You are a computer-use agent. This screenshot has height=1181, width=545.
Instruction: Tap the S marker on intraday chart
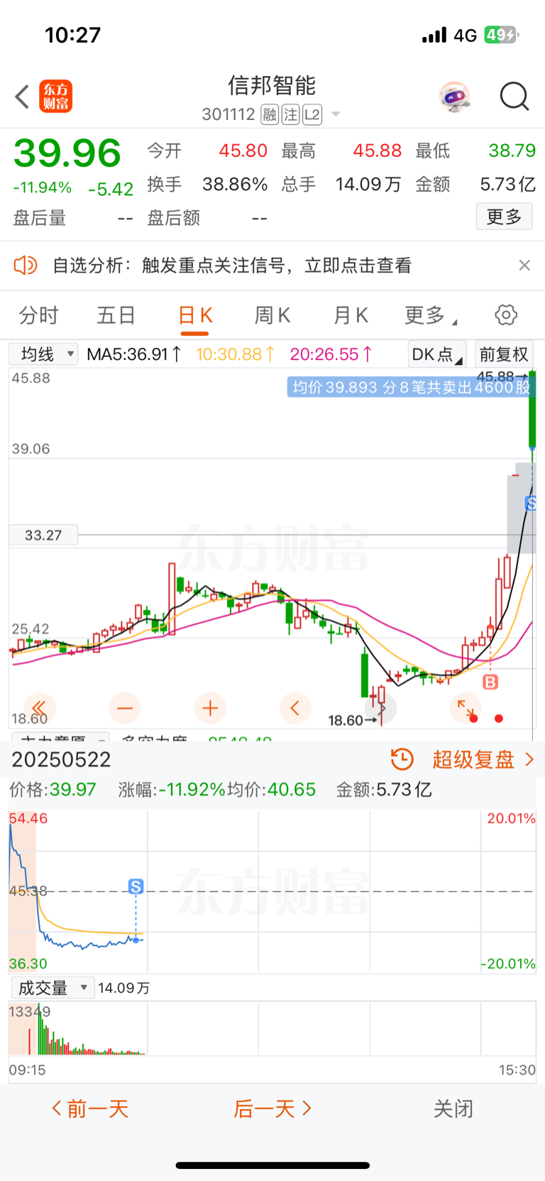(x=136, y=886)
